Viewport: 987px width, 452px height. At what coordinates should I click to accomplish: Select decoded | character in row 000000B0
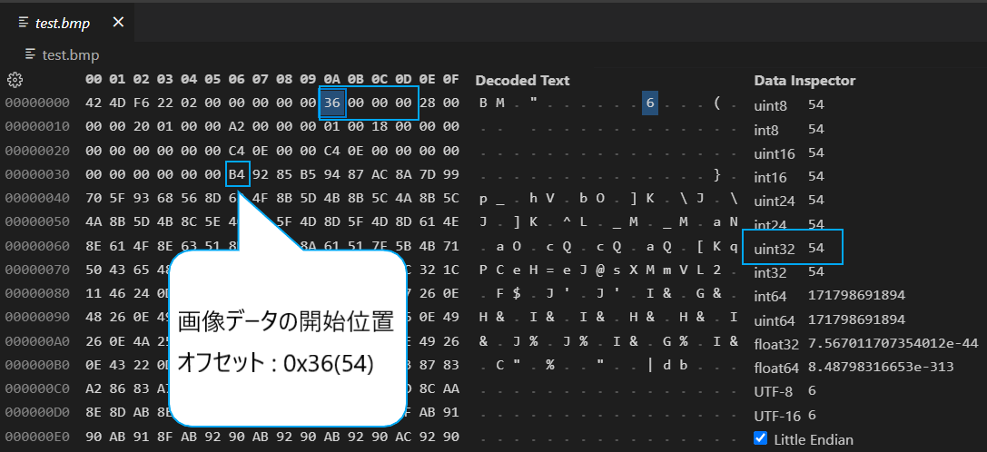[x=649, y=366]
